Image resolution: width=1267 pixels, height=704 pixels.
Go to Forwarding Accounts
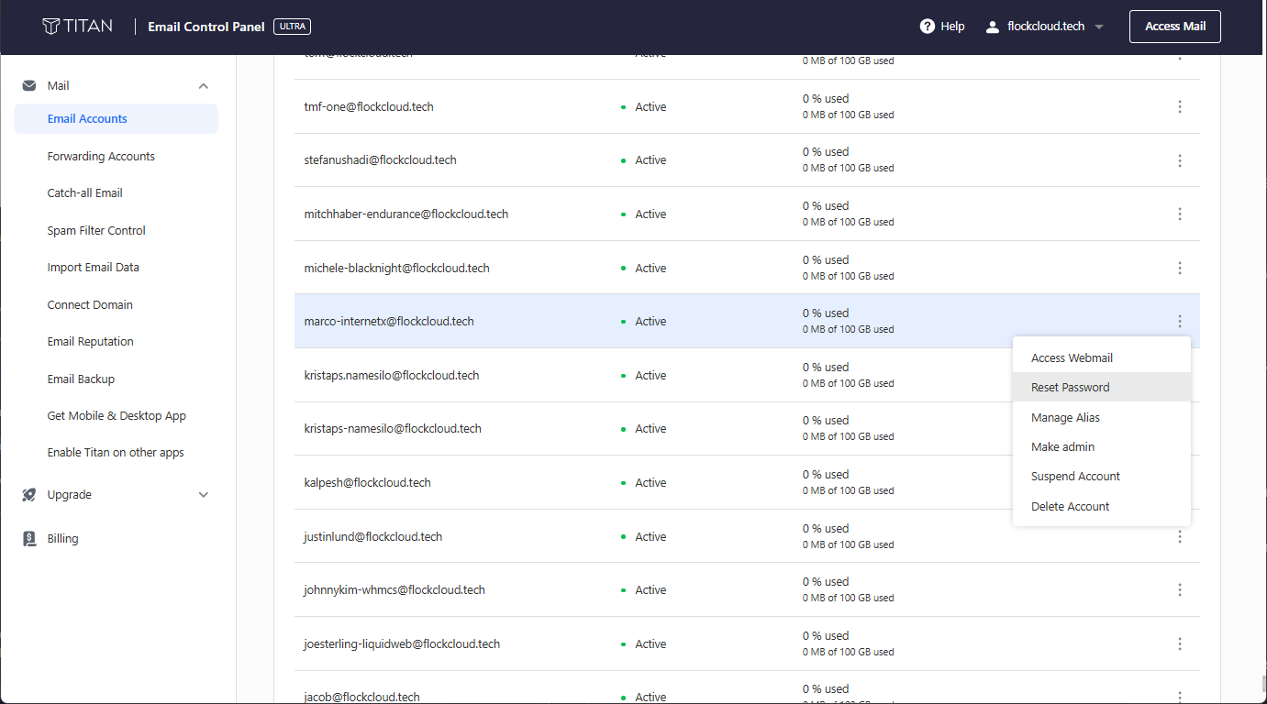pos(101,157)
